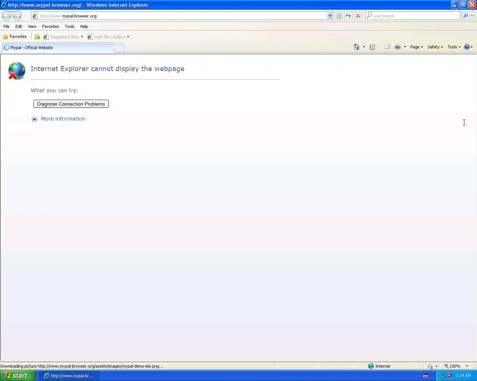Screen dimensions: 477x381
Task: Click the Print icon
Action: pos(398,47)
